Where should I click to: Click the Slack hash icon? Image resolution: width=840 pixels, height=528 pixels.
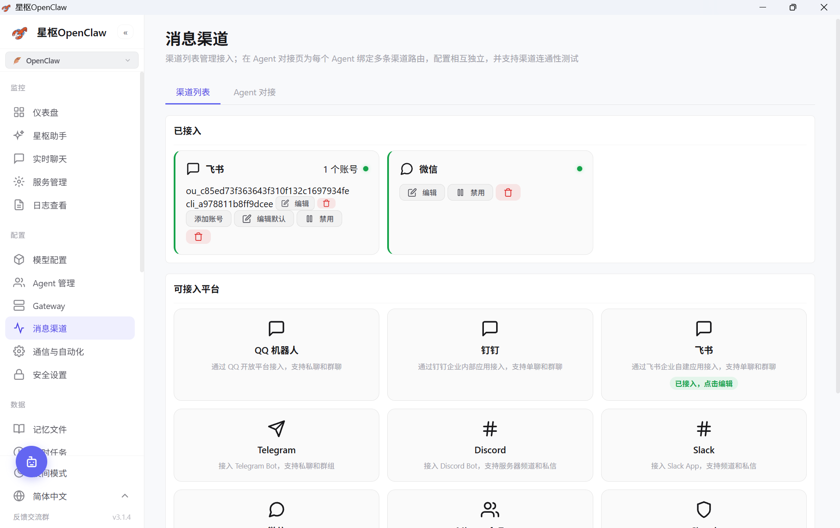[x=703, y=429]
